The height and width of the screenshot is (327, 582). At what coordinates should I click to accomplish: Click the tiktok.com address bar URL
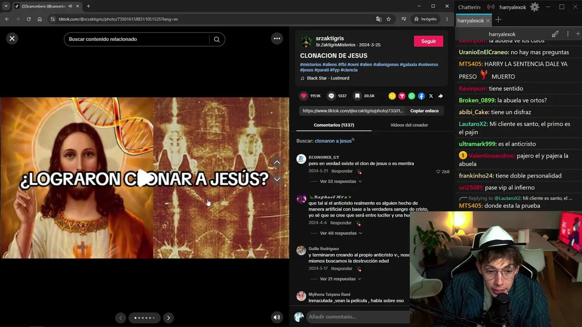pyautogui.click(x=118, y=19)
